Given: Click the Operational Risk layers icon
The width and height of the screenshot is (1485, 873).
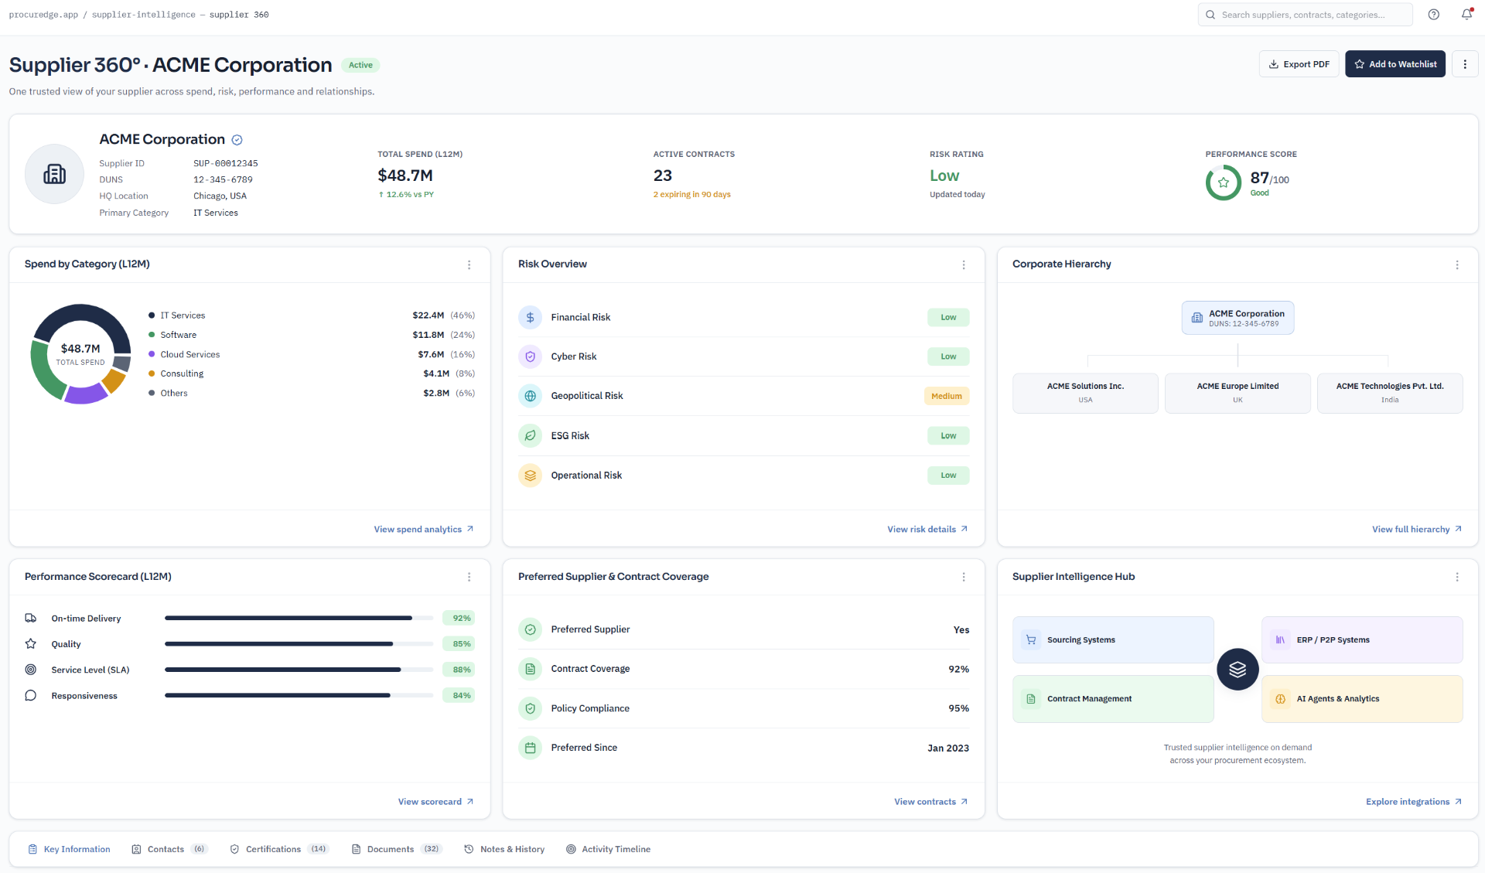Looking at the screenshot, I should 530,476.
